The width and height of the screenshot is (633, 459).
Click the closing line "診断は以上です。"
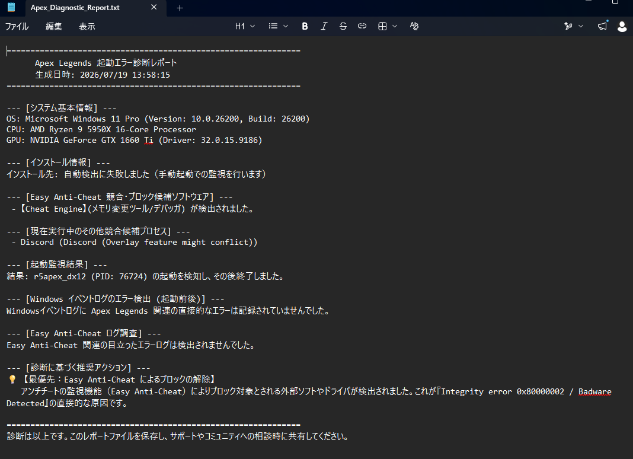pos(38,436)
